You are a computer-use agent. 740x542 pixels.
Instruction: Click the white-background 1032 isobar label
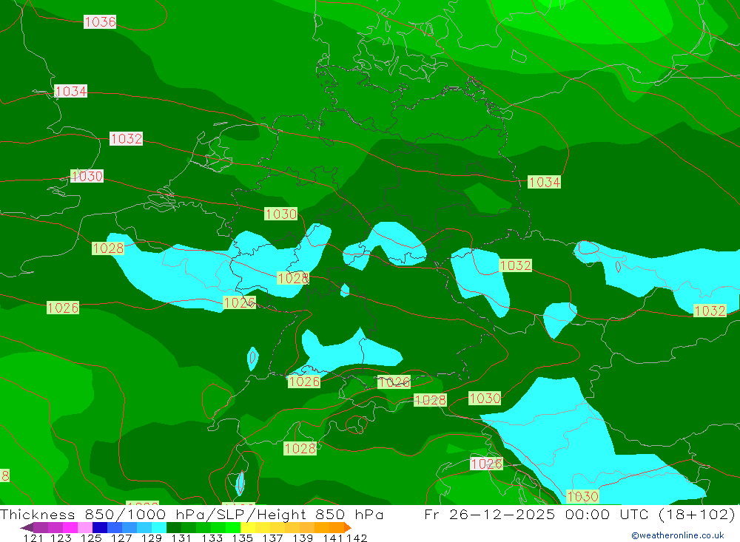click(126, 138)
